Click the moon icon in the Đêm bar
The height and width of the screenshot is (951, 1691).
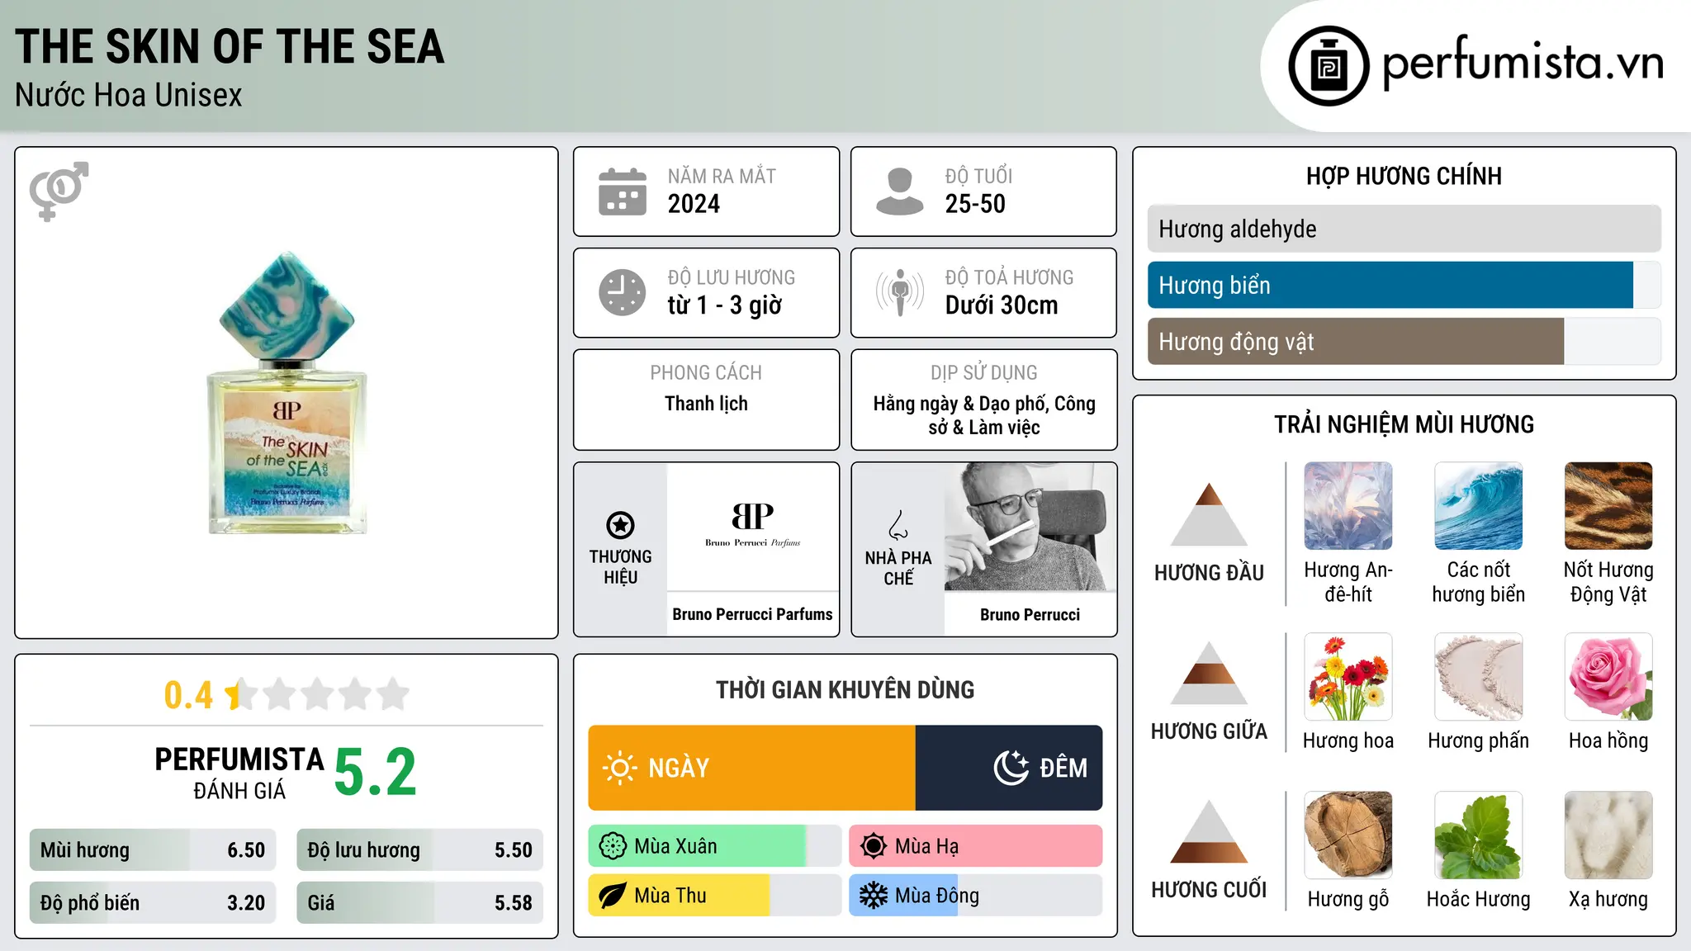click(1011, 768)
